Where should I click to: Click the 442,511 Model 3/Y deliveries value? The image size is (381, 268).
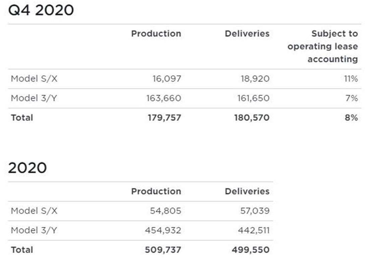point(254,230)
